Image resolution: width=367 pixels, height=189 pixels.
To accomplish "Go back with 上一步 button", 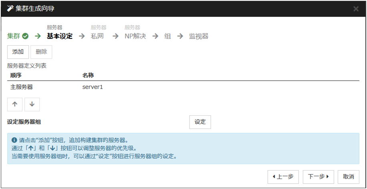I will [283, 177].
